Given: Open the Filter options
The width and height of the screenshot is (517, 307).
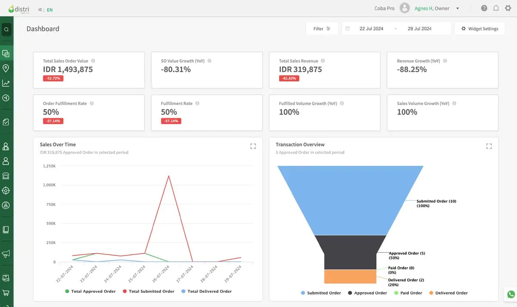Looking at the screenshot, I should click(322, 29).
